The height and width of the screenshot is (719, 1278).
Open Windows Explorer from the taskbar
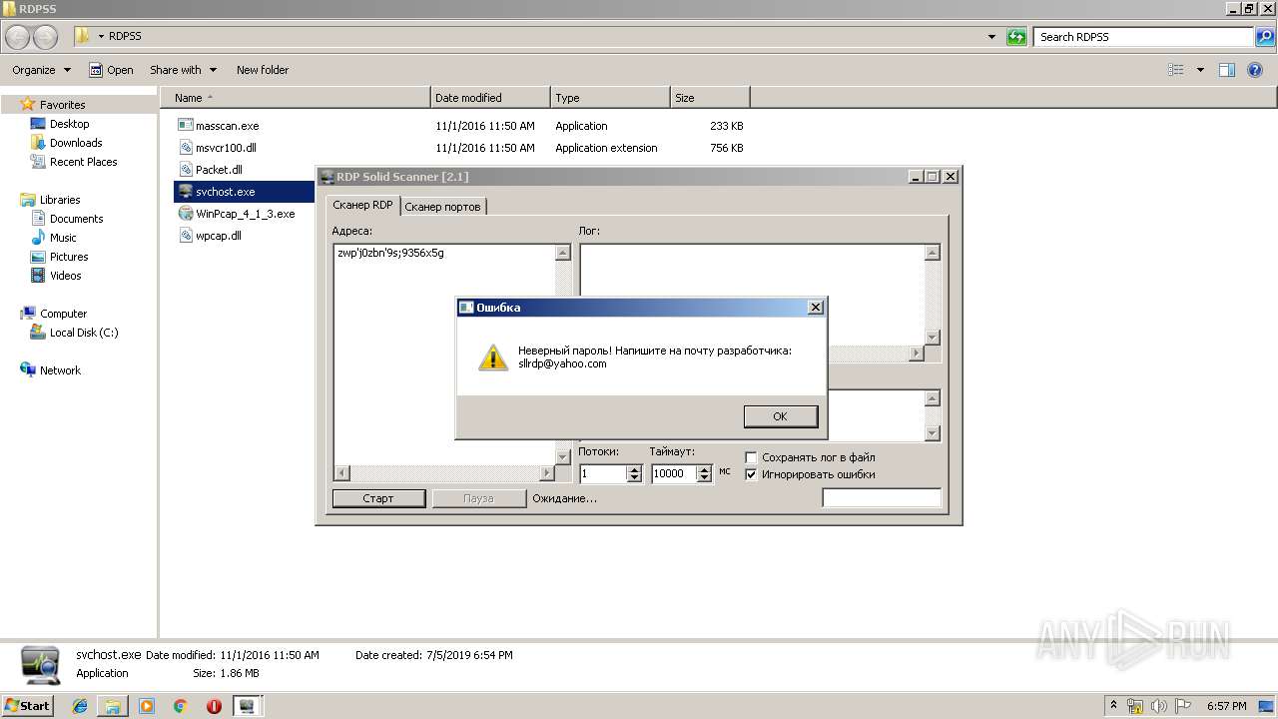click(113, 706)
